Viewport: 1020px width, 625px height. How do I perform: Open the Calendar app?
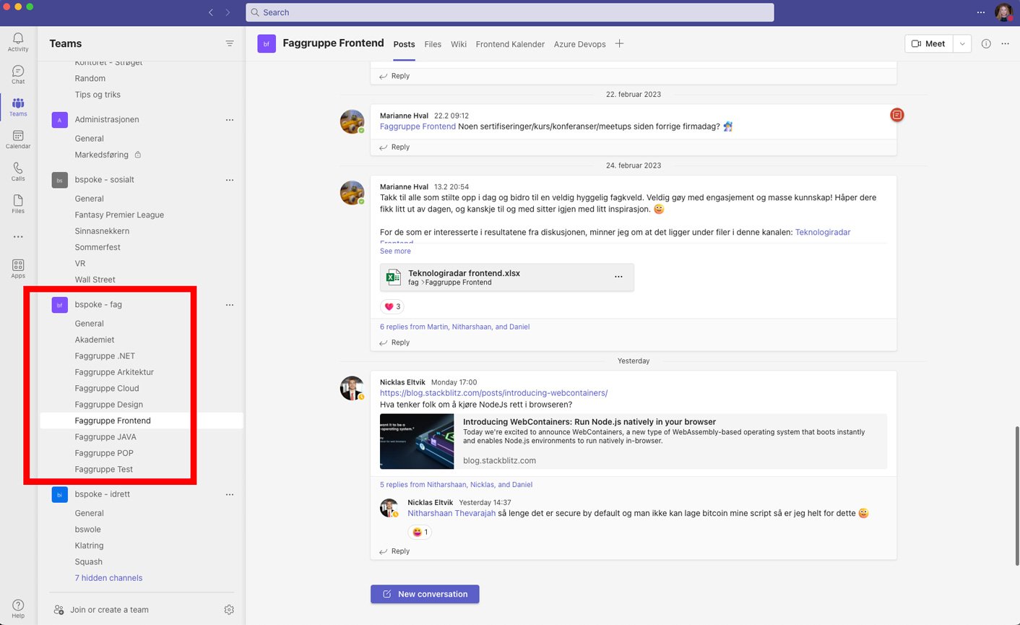(18, 139)
